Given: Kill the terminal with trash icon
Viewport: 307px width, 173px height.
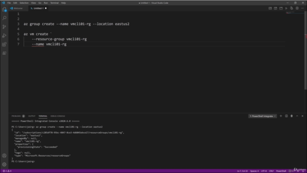Looking at the screenshot, I should [292, 116].
